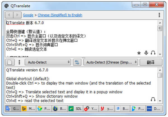This screenshot has height=117, width=168.
Task: Switch to the DeepL service tab
Action: (x=154, y=109)
